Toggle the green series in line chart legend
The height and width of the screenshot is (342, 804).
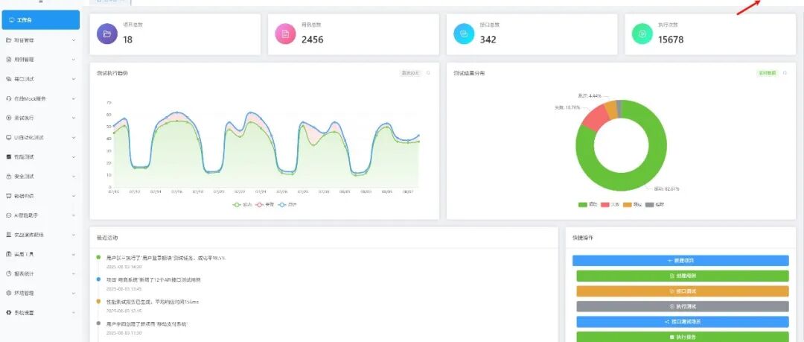click(243, 204)
